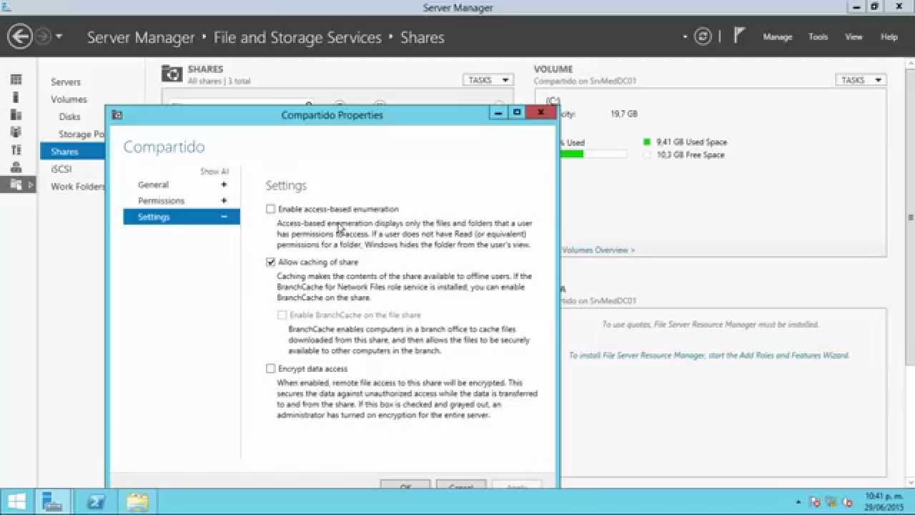Select the sixth role icon in the left rail
915x515 pixels.
16,167
